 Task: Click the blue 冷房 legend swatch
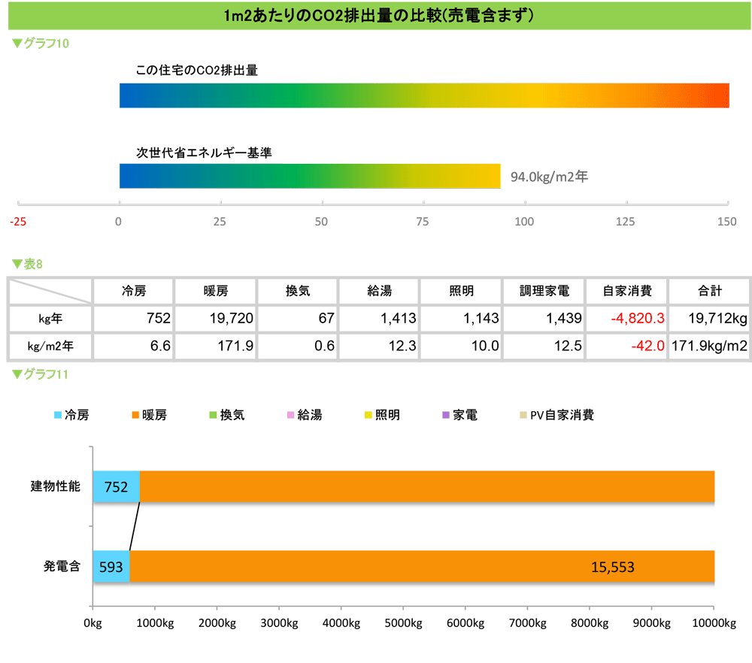(x=58, y=415)
